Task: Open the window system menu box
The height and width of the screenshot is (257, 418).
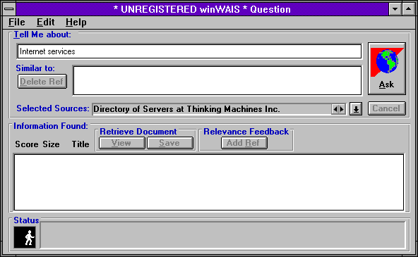Action: (9, 9)
